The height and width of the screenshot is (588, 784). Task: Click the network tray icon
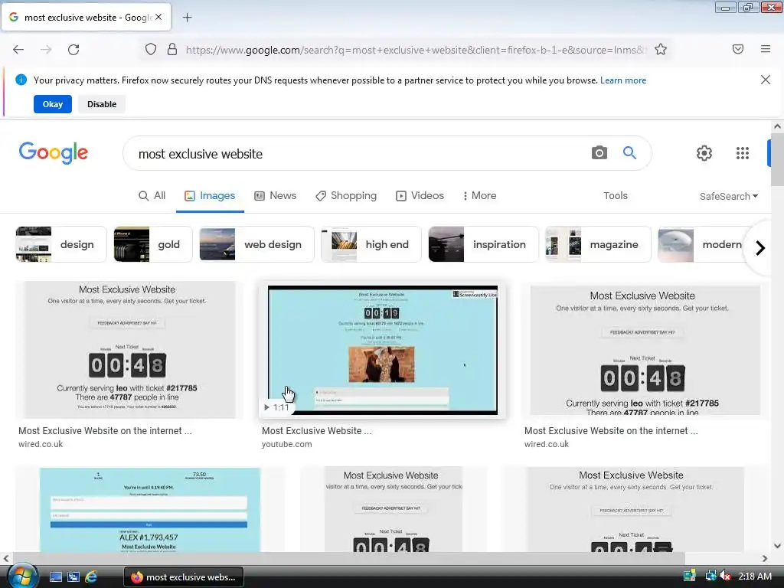pyautogui.click(x=710, y=576)
